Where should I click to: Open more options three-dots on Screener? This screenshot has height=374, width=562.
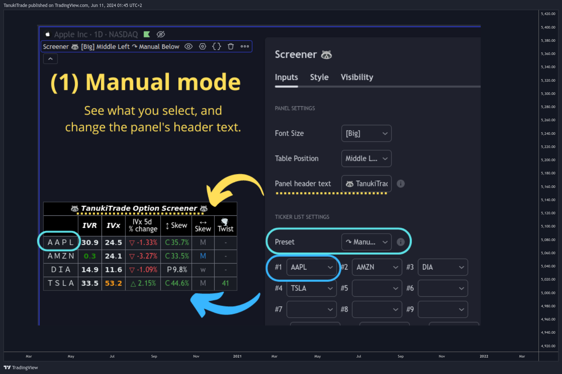coord(245,47)
